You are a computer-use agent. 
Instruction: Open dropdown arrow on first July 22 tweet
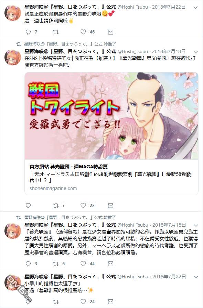[195, 8]
